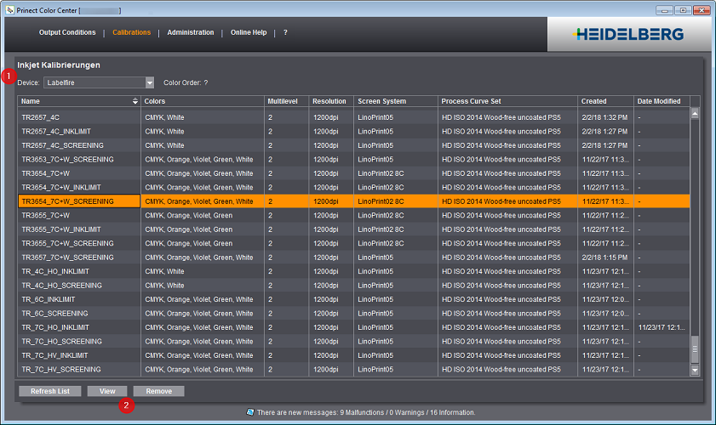Sort by the Colors column header
Viewport: 716px width, 425px height.
pos(203,101)
